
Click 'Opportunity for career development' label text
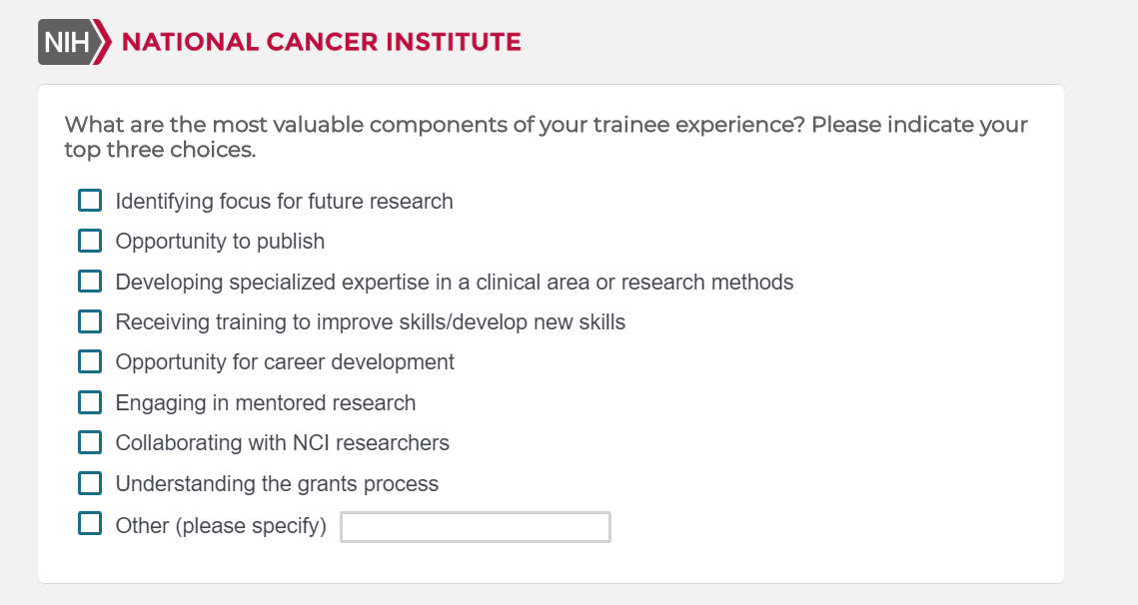(285, 362)
